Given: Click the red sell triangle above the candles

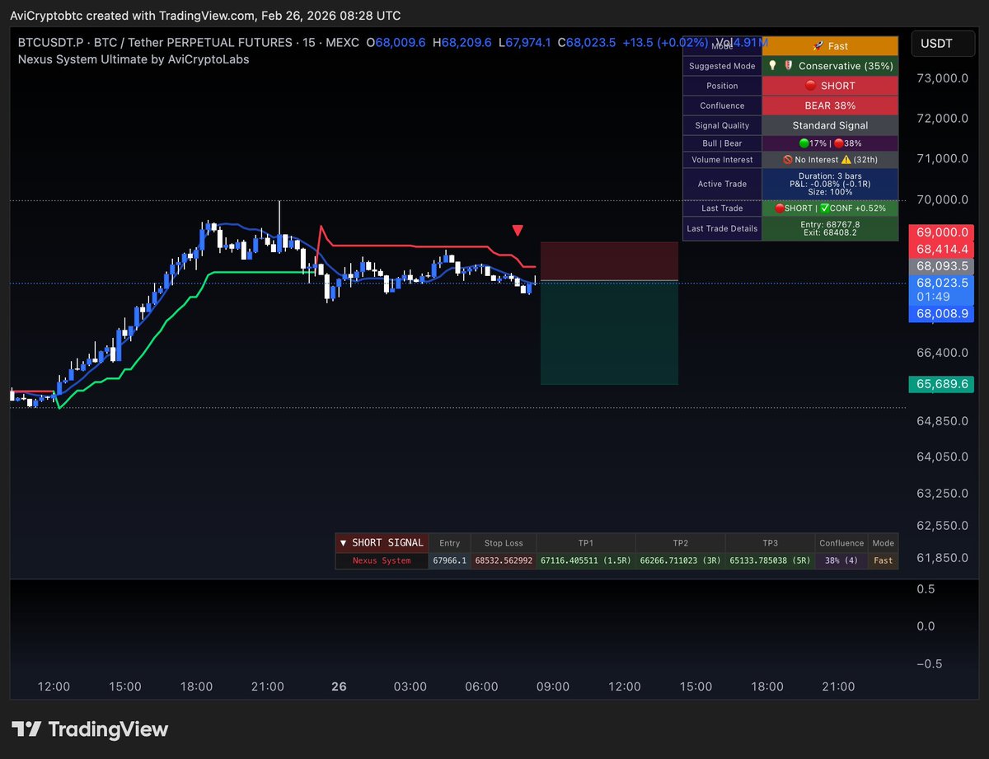Looking at the screenshot, I should pos(518,231).
